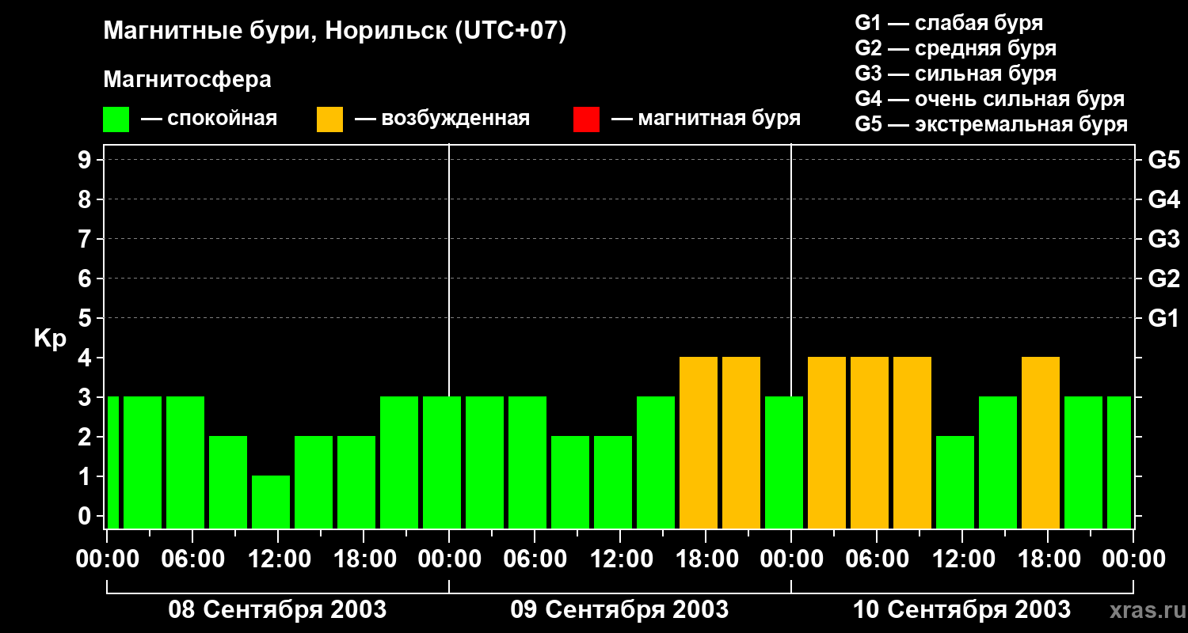Click the Kp 1 bar on 08 September

[271, 502]
